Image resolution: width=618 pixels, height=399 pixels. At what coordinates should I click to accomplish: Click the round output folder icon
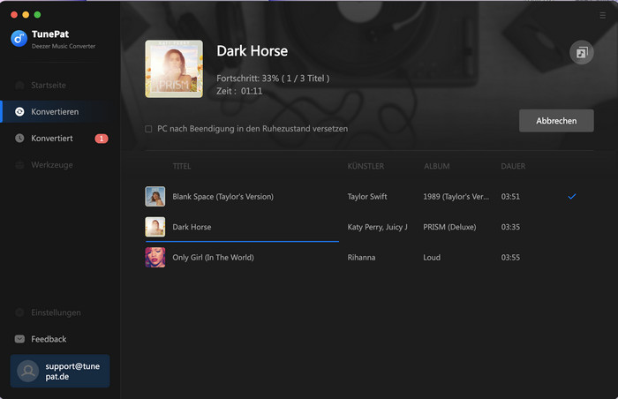click(x=581, y=52)
